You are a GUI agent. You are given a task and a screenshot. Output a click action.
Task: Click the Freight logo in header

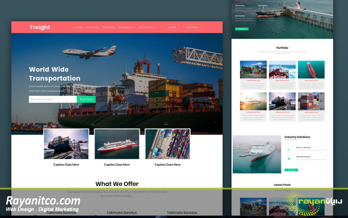(40, 27)
